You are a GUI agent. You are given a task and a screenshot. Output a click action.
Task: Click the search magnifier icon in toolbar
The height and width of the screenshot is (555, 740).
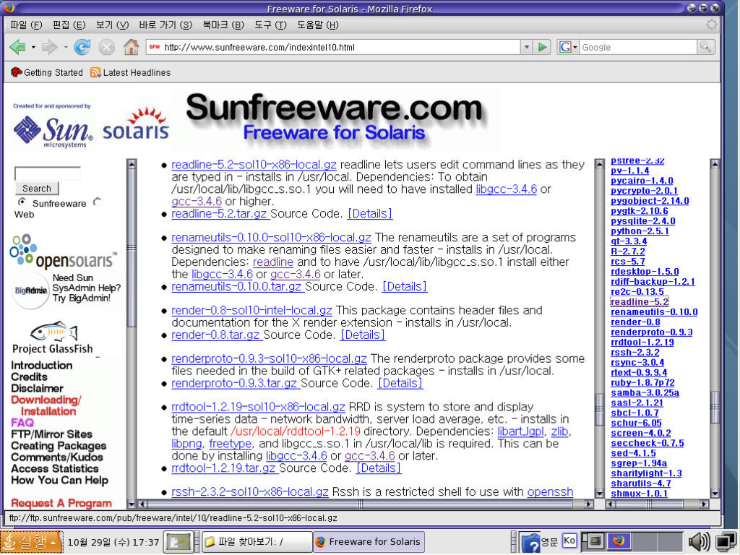pyautogui.click(x=705, y=47)
